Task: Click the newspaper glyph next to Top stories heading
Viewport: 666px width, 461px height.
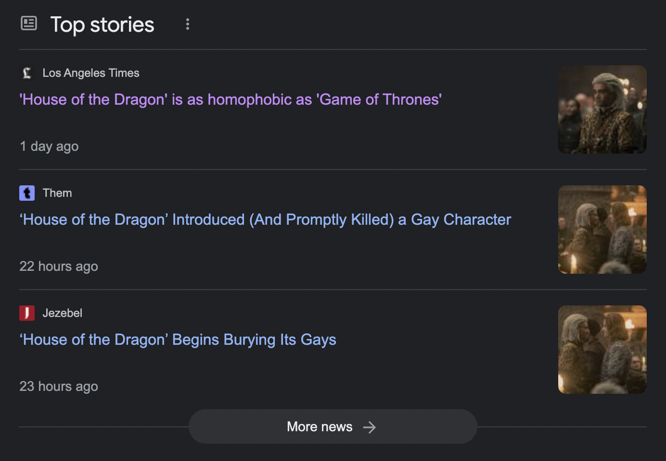Action: click(29, 23)
